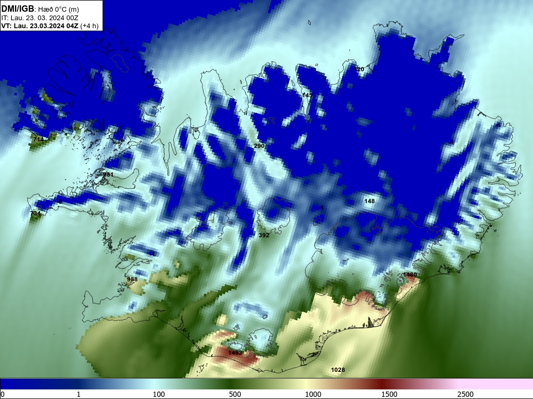Image resolution: width=533 pixels, height=399 pixels.
Task: Click the 148 value label
Action: click(x=369, y=201)
